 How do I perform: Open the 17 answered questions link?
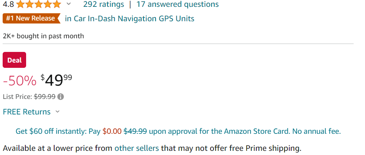[x=178, y=4]
